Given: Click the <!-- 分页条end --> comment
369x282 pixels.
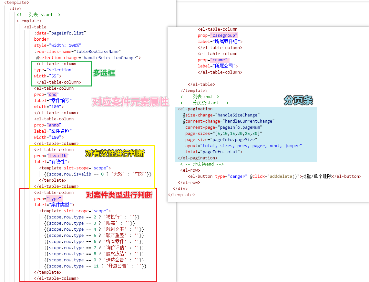Looking at the screenshot, I should click(202, 164).
